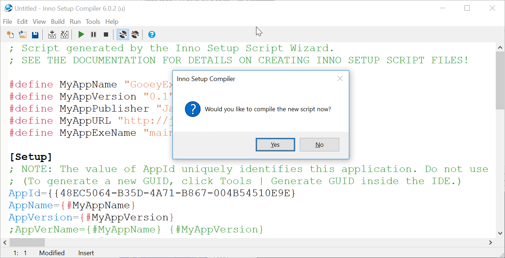The image size is (505, 258).
Task: Click the Stop Compile toolbar icon
Action: pos(64,34)
